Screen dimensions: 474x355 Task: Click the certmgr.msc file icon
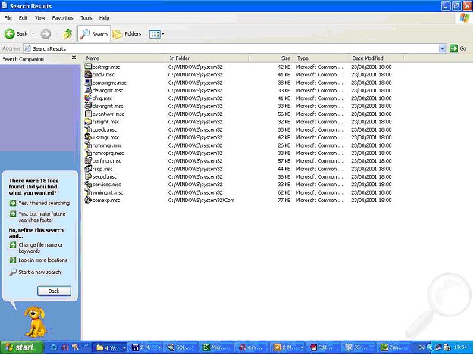pyautogui.click(x=88, y=67)
